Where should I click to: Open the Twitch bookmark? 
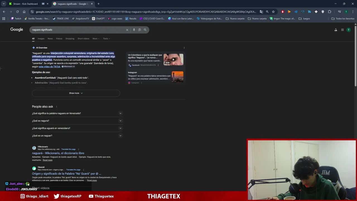pos(16,19)
